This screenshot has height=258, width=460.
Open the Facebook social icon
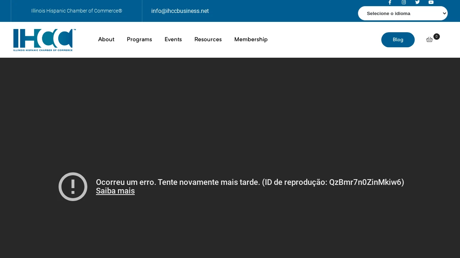[x=390, y=3]
